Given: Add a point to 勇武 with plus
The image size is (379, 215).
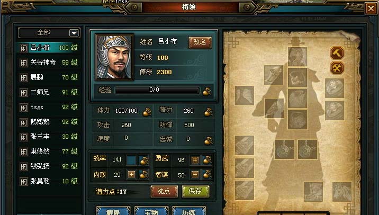Looking at the screenshot, I should [195, 160].
